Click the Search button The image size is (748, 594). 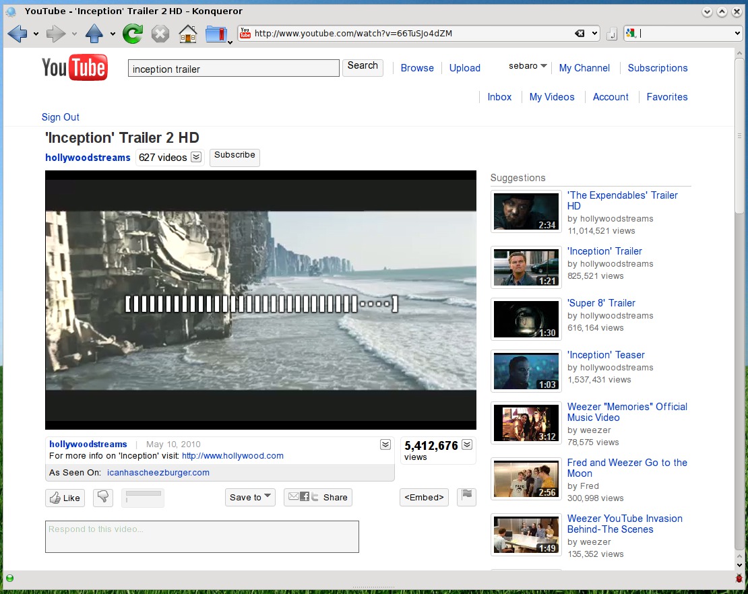click(363, 67)
